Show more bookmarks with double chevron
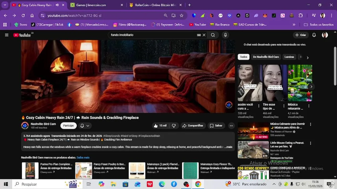 tap(294, 25)
